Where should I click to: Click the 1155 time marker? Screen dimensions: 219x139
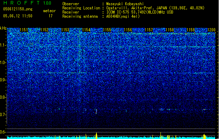click(107, 30)
